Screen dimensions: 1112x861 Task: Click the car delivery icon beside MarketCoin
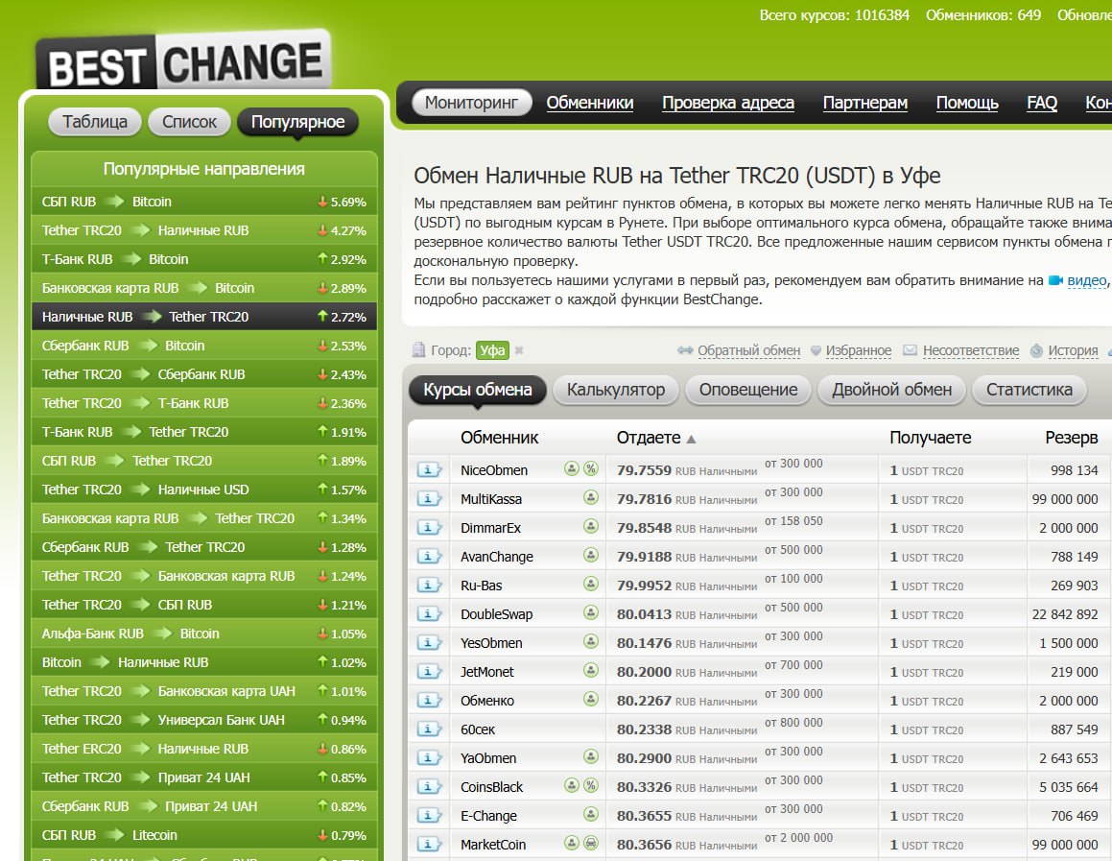coord(591,844)
